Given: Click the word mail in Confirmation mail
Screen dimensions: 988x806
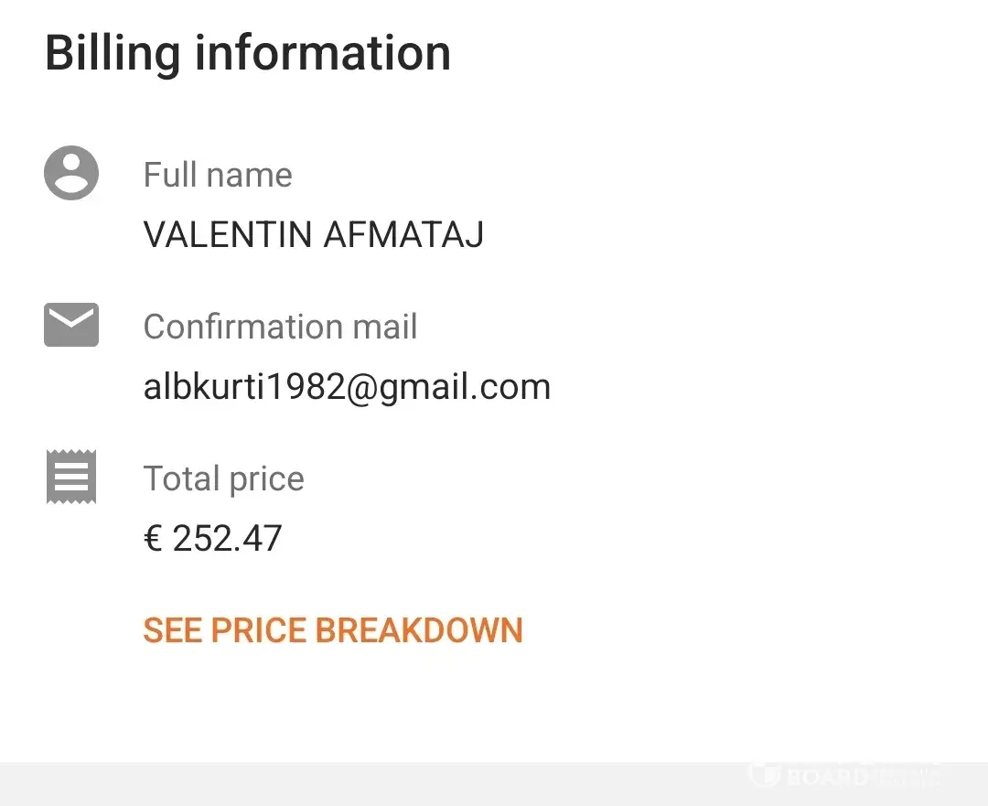Looking at the screenshot, I should (383, 327).
